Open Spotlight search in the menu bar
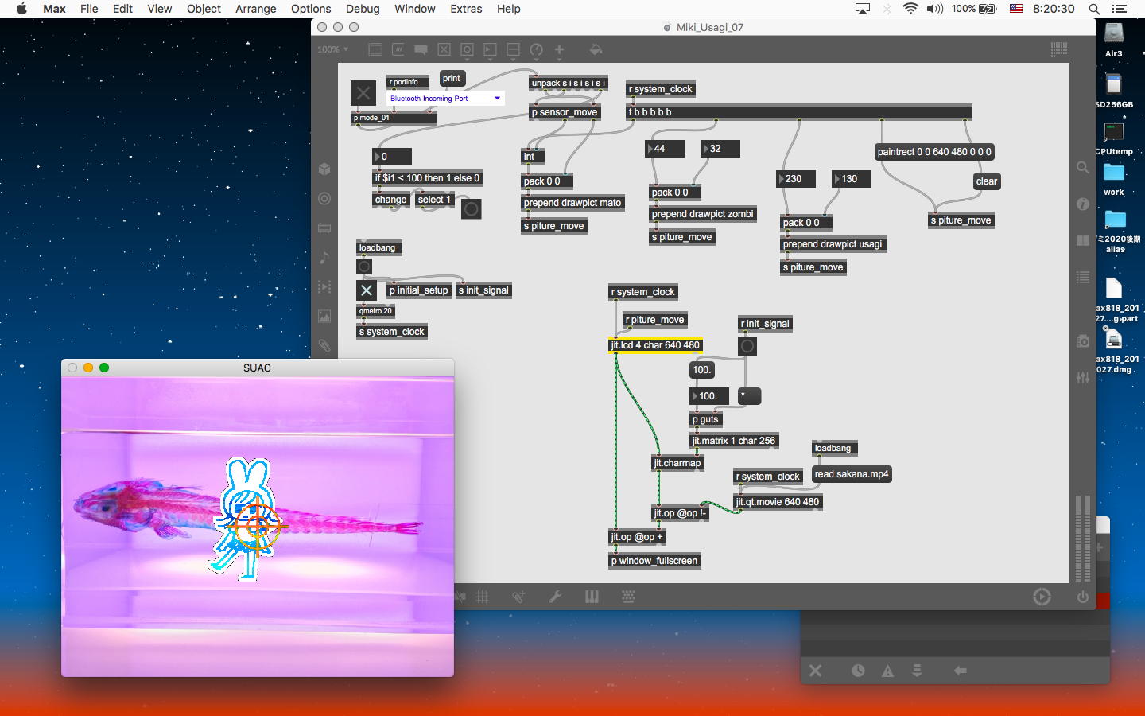Screen dimensions: 1145x716 1094,9
